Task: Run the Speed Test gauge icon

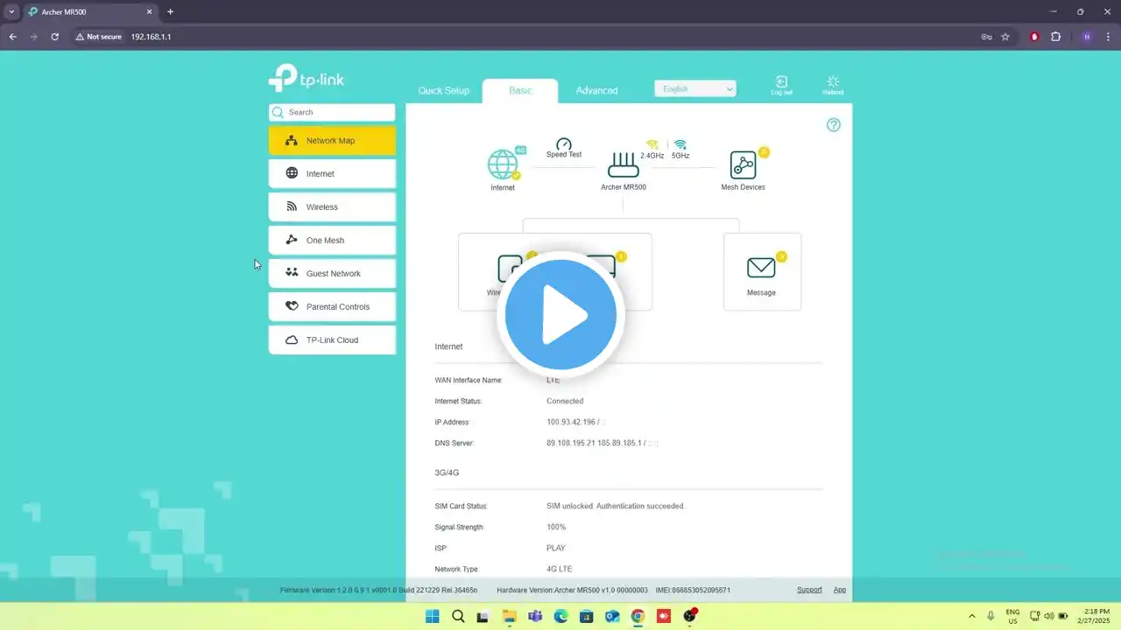Action: coord(564,143)
